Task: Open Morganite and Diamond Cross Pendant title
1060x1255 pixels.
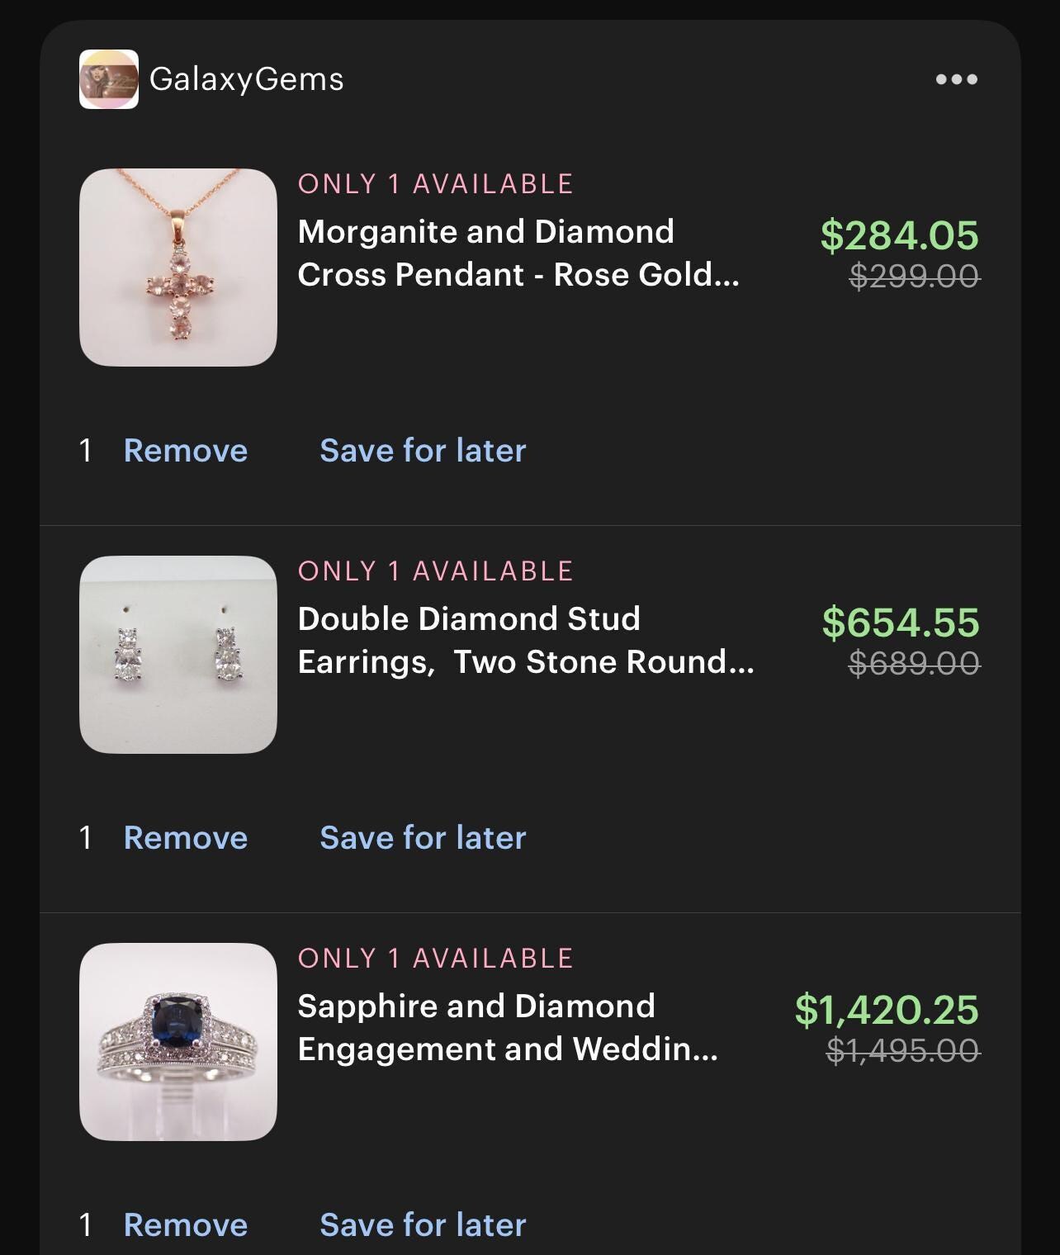Action: point(518,253)
